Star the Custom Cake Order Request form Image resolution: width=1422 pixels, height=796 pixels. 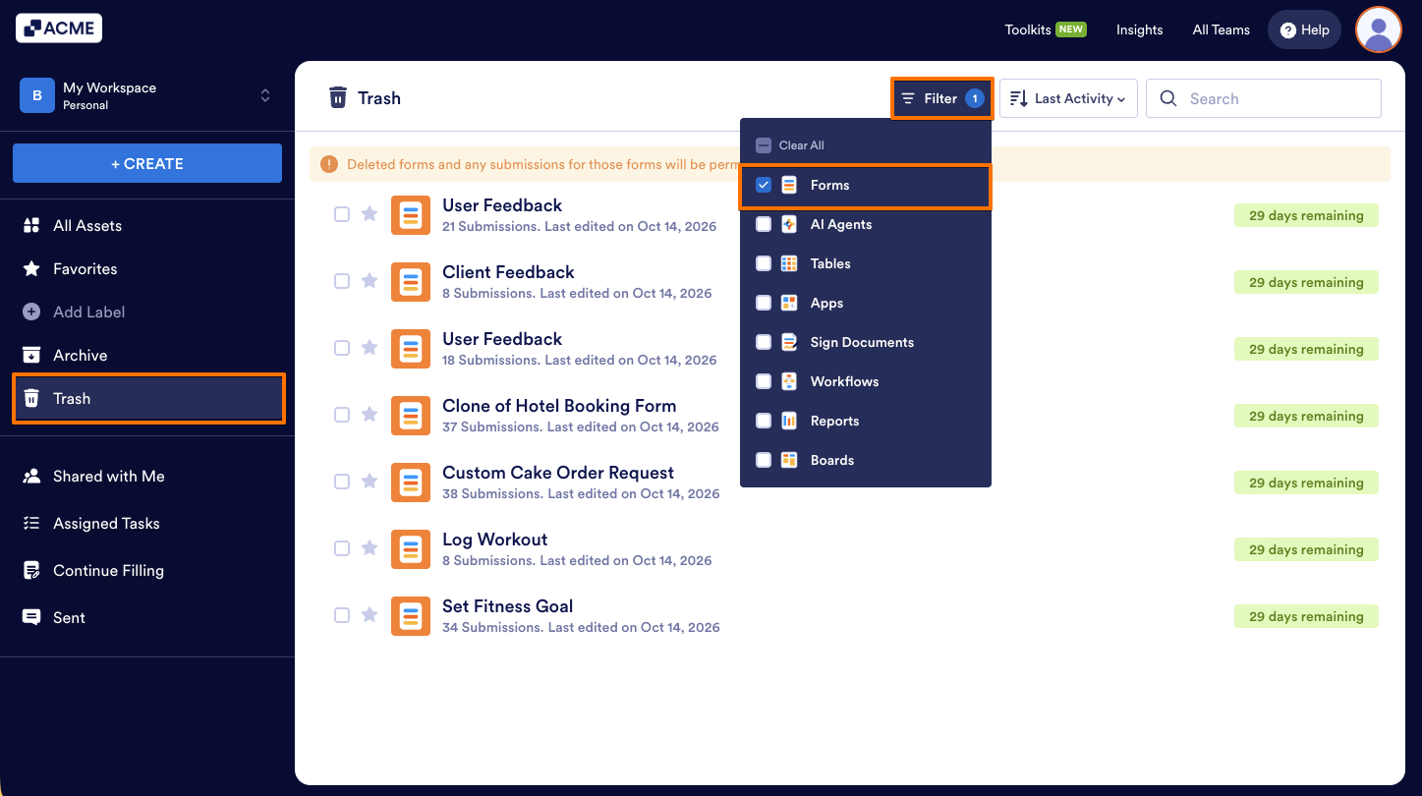tap(370, 482)
